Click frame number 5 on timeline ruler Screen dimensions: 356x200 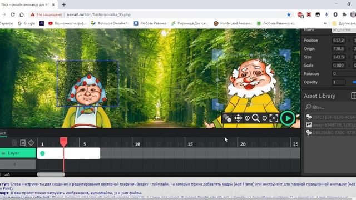[x=85, y=144]
